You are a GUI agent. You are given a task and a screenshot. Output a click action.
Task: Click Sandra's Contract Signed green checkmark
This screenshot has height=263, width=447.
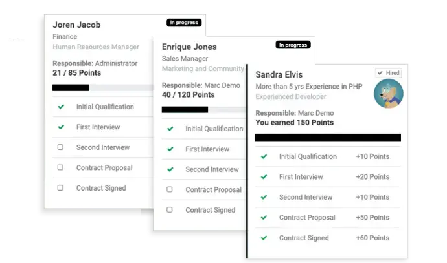tap(264, 238)
